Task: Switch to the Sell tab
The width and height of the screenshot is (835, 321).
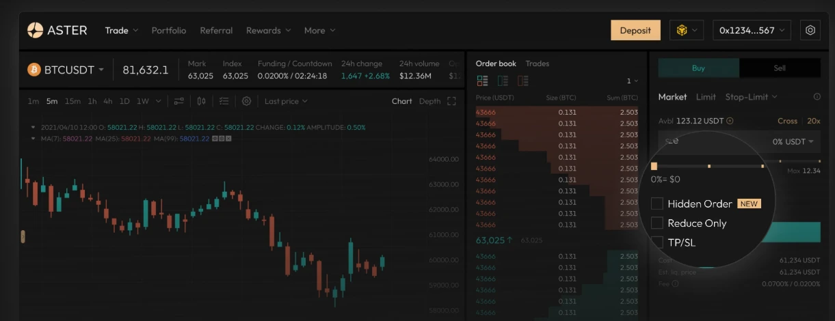Action: point(780,68)
